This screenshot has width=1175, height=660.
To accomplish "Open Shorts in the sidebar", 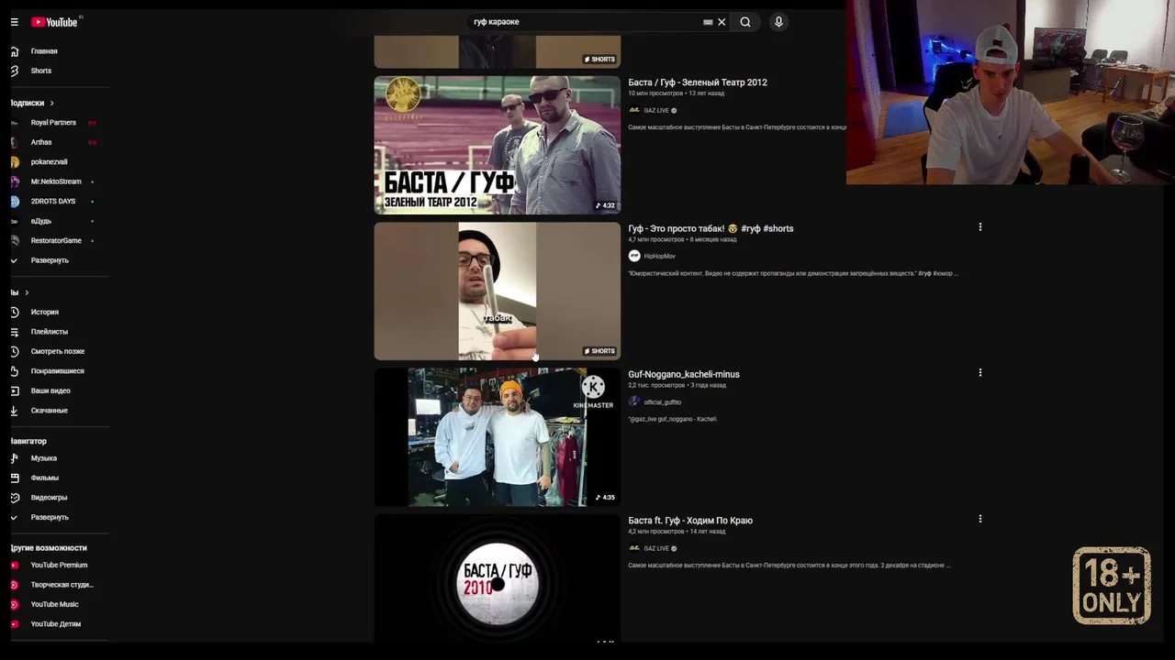I will coord(41,71).
